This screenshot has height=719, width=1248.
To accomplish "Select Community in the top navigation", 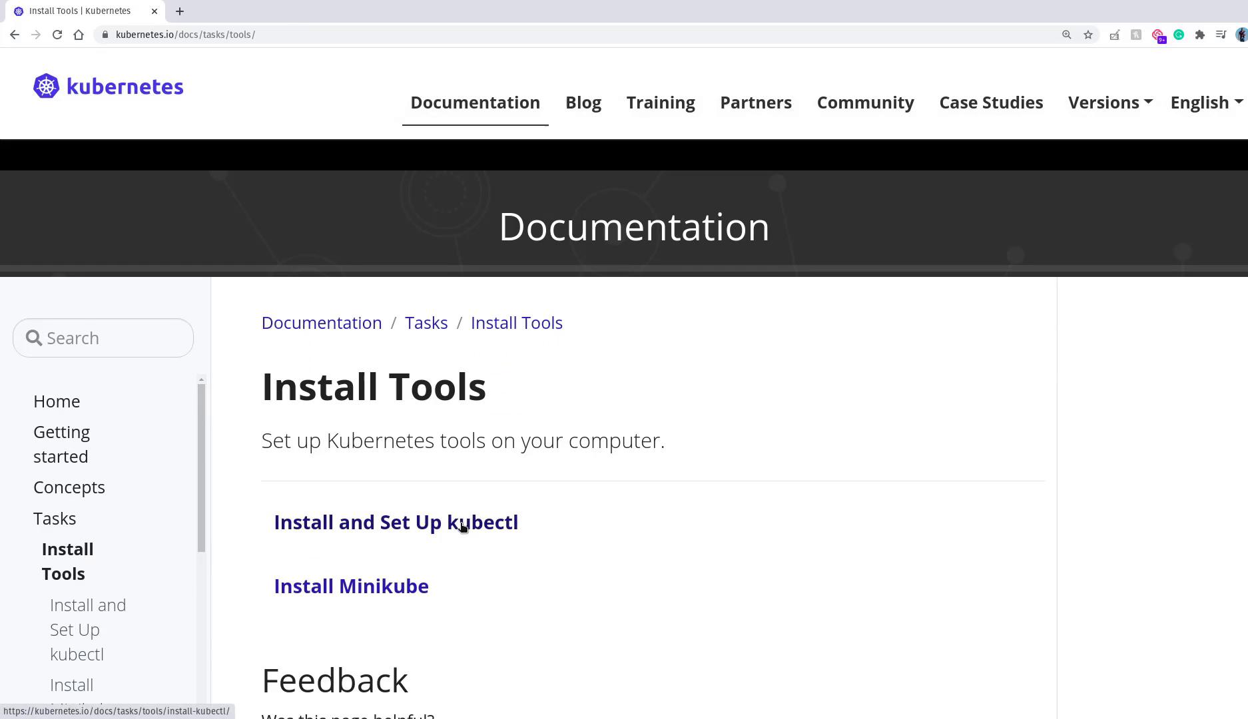I will pos(865,103).
